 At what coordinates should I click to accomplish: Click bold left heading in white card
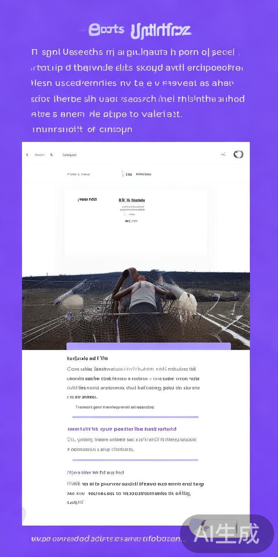87,200
